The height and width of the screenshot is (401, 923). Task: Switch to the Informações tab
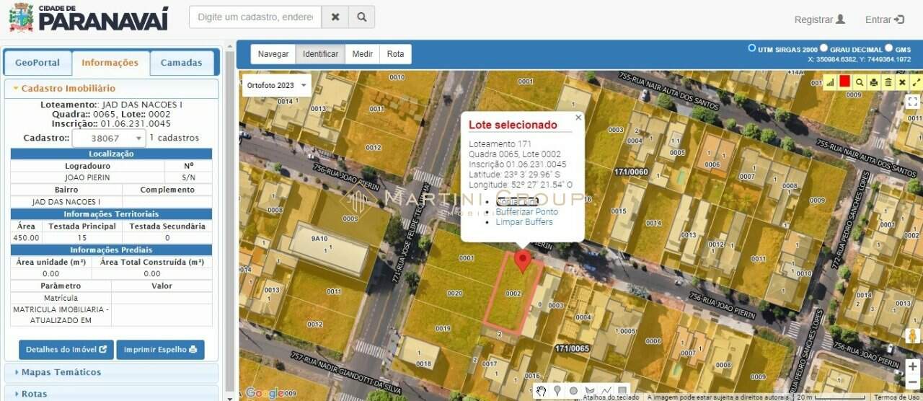[x=110, y=63]
